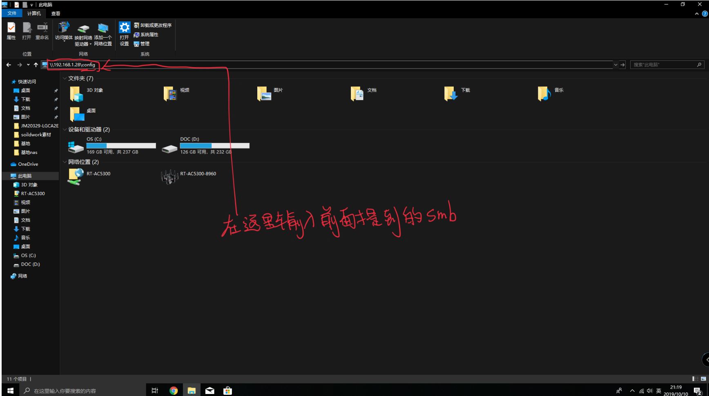This screenshot has height=396, width=709.
Task: Open the OS (C:) drive
Action: (x=111, y=146)
